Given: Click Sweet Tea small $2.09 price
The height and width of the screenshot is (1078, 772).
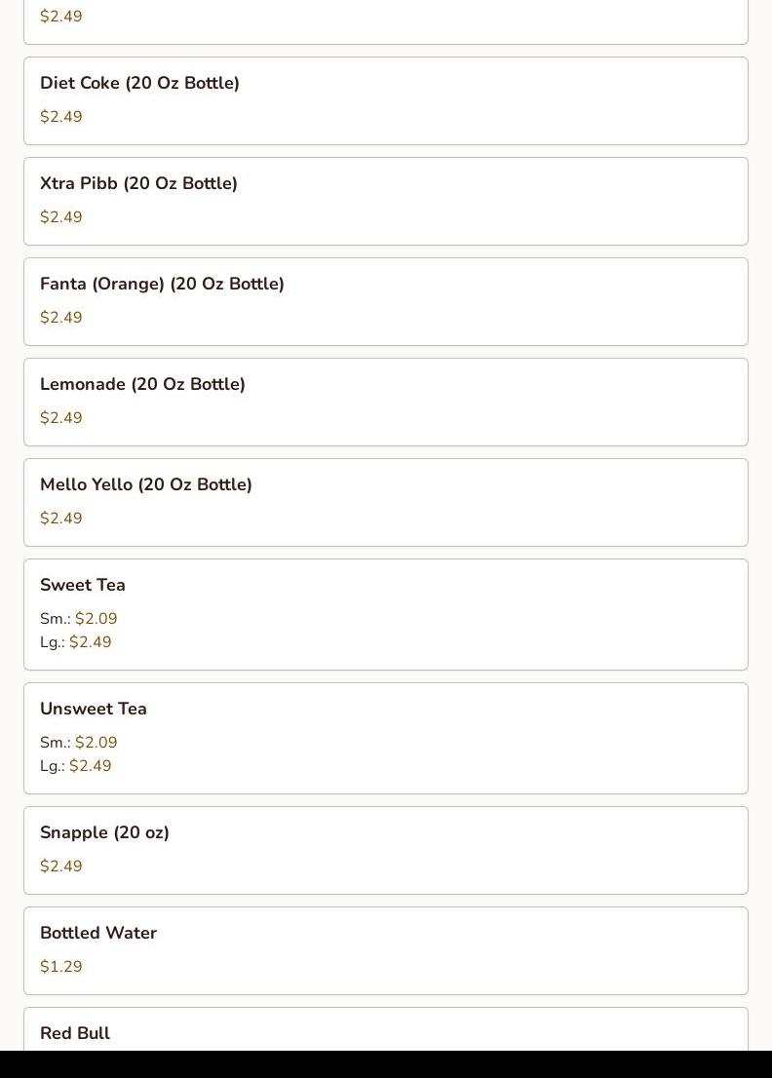Looking at the screenshot, I should coord(96,619).
